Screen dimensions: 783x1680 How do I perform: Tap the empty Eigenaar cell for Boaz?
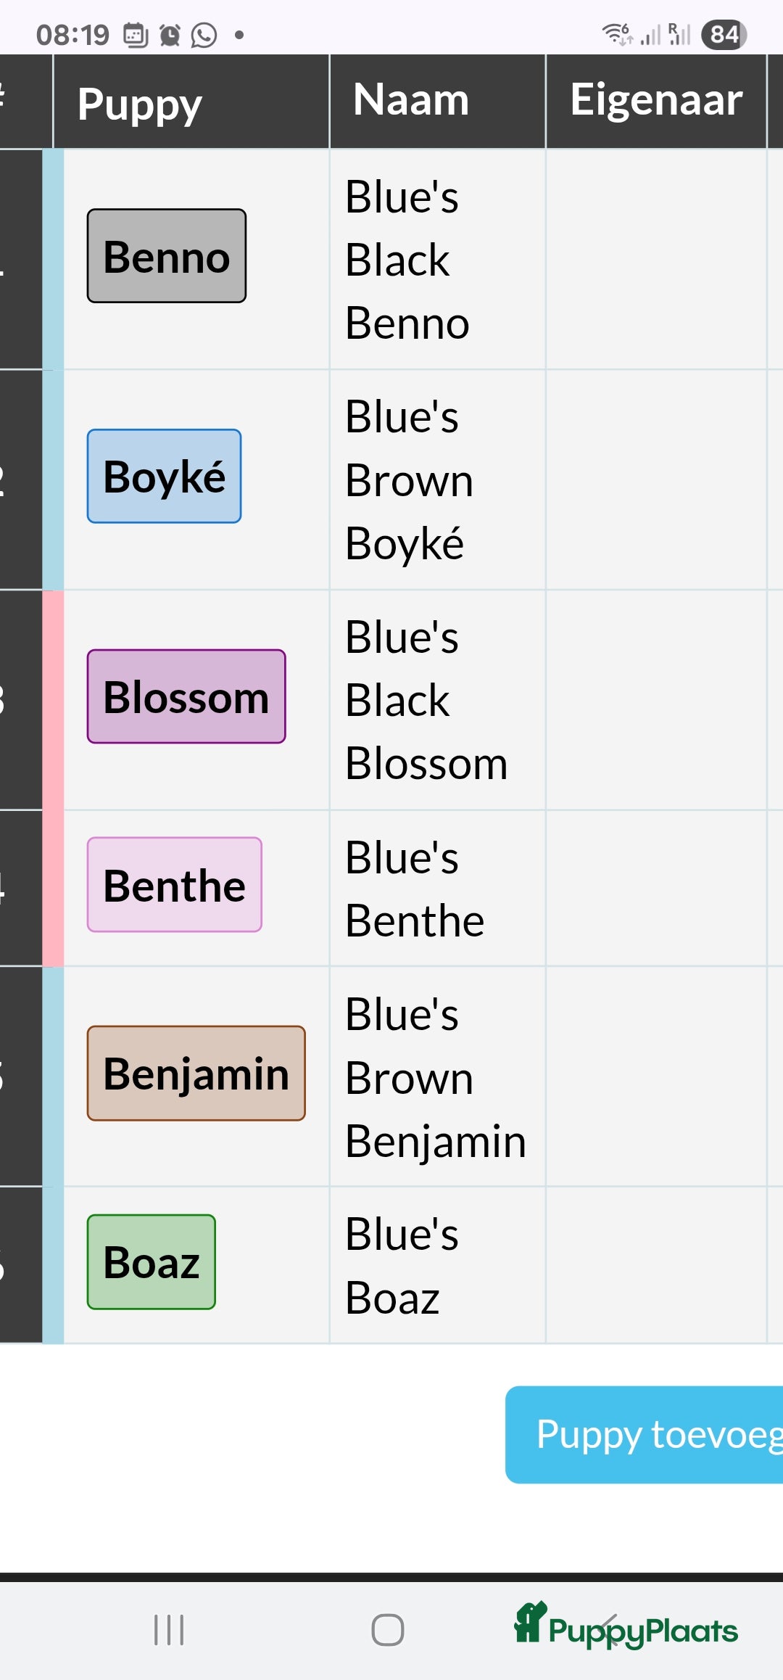coord(656,1265)
